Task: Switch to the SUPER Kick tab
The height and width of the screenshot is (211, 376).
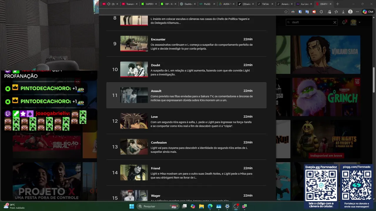Action: [x=149, y=4]
